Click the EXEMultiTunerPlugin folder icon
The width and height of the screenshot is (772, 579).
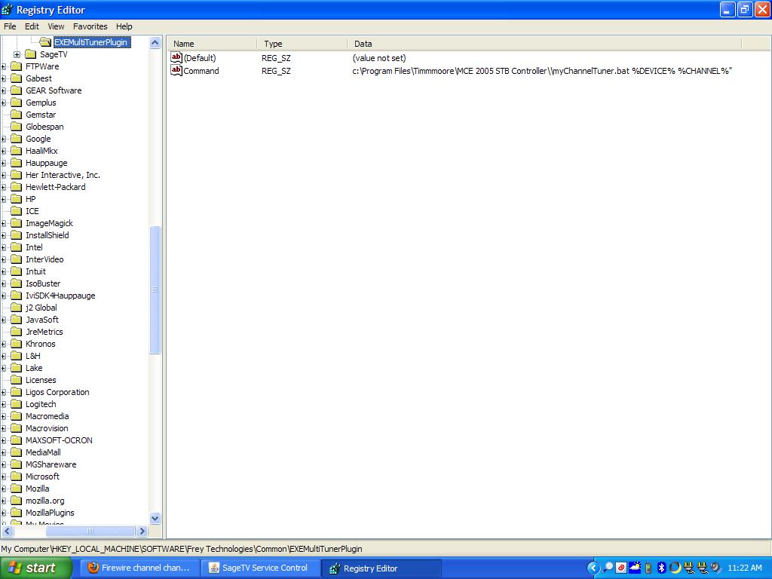(x=45, y=42)
